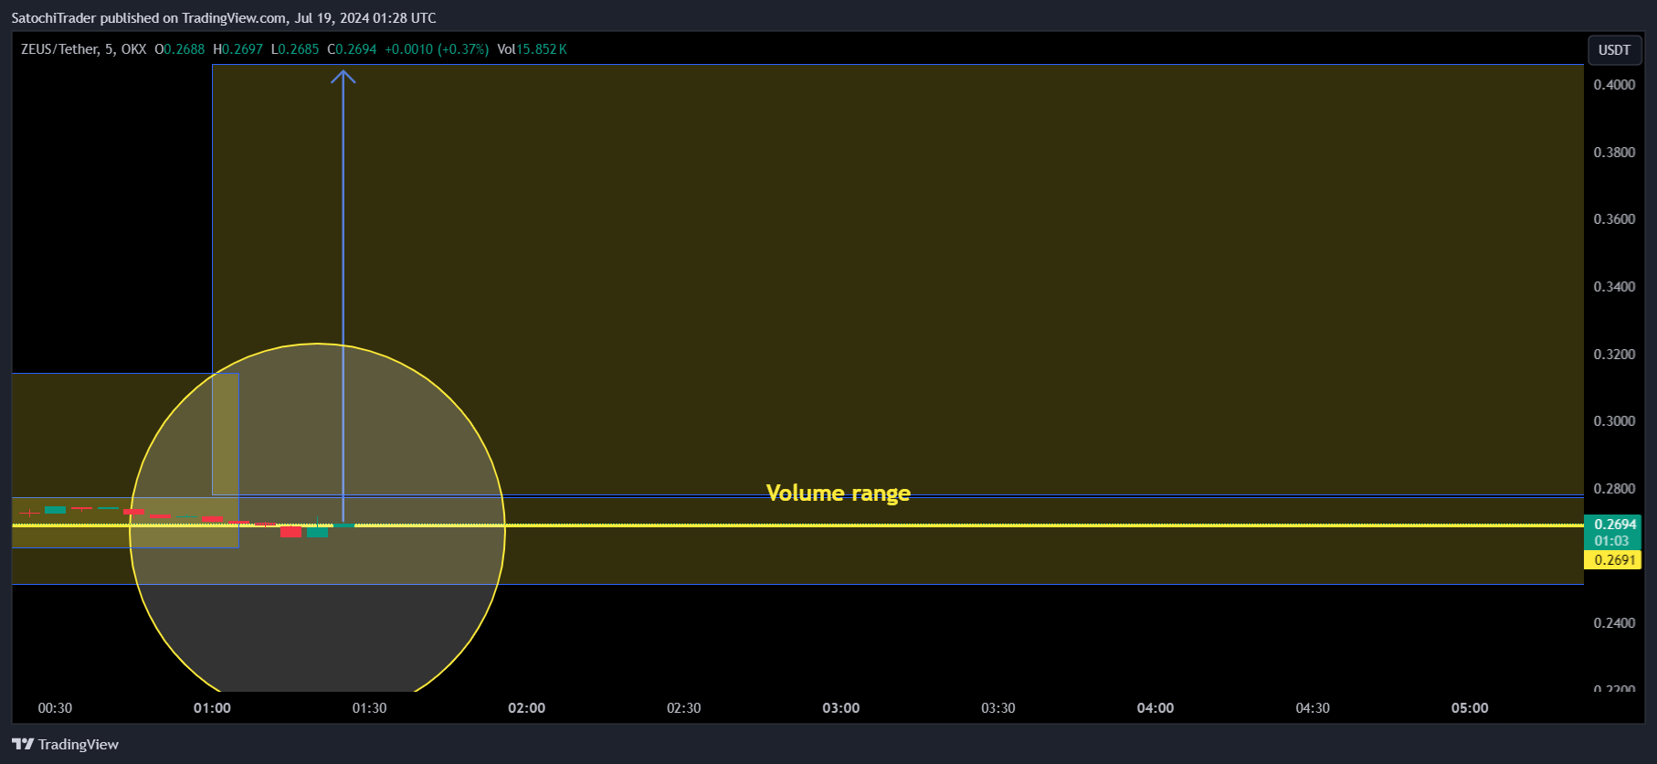Click the 02:00 time axis label
Screen dimensions: 1657x764
[x=526, y=708]
